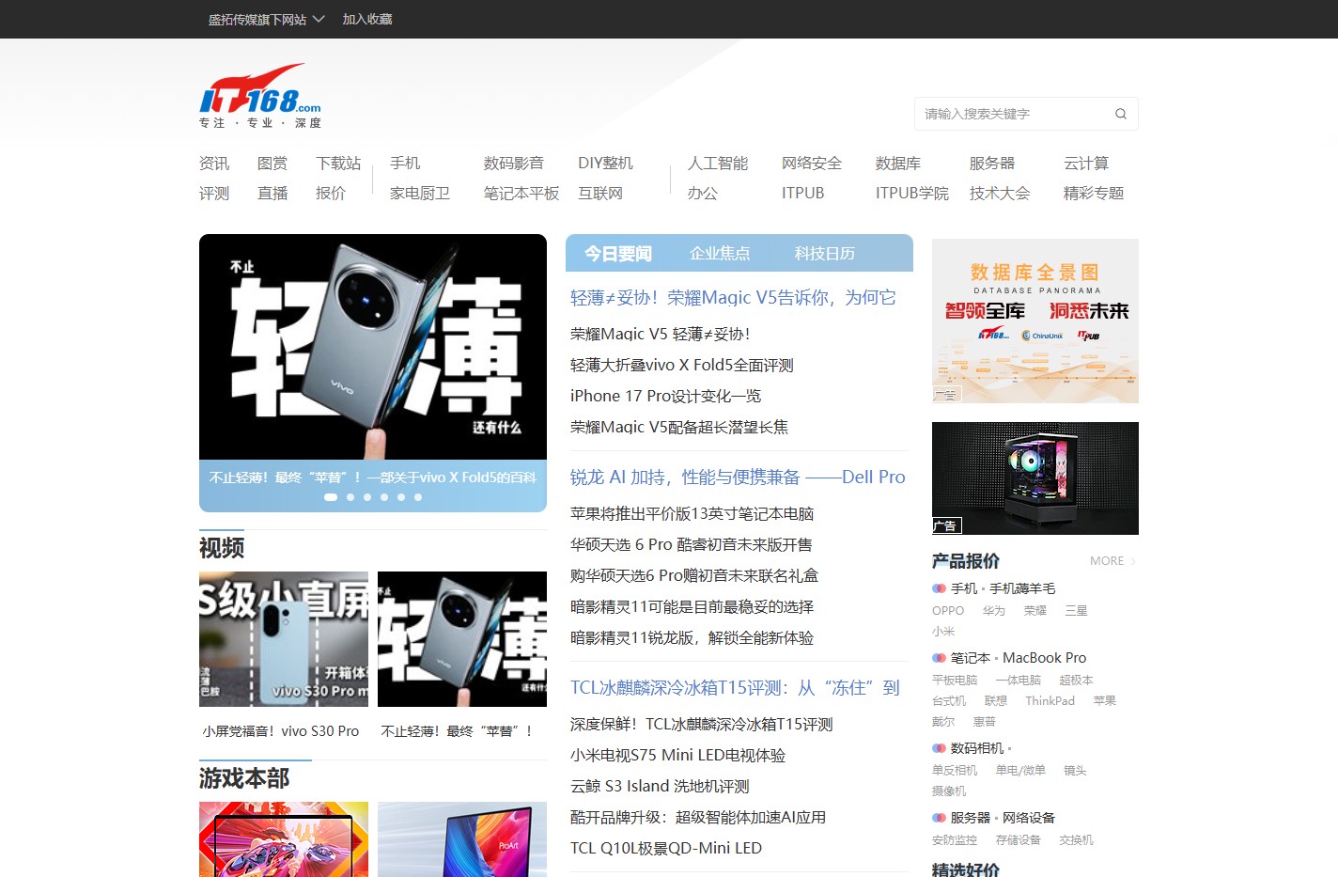Click the 笔记本 category bullet icon
This screenshot has width=1338, height=877.
pyautogui.click(x=939, y=658)
